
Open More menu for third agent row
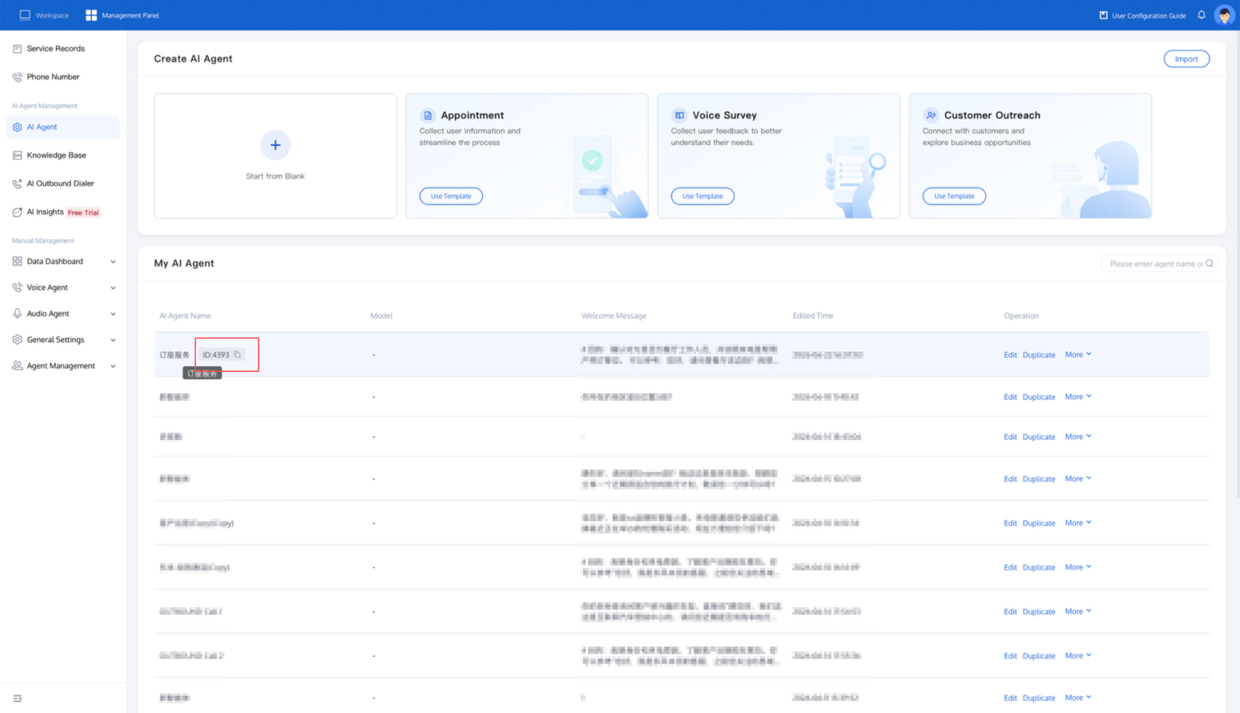pyautogui.click(x=1078, y=436)
